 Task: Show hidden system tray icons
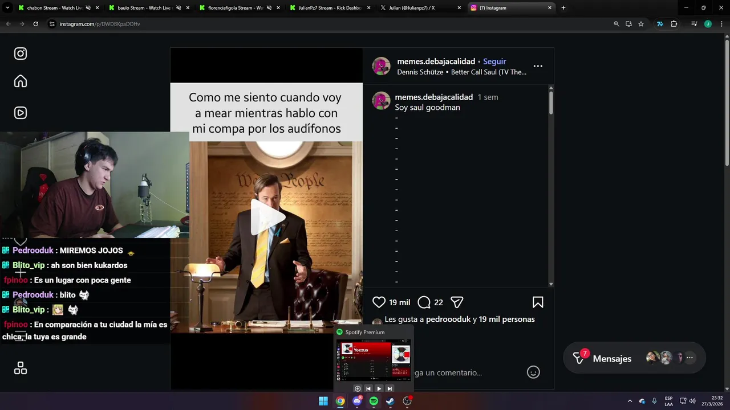[x=630, y=401]
